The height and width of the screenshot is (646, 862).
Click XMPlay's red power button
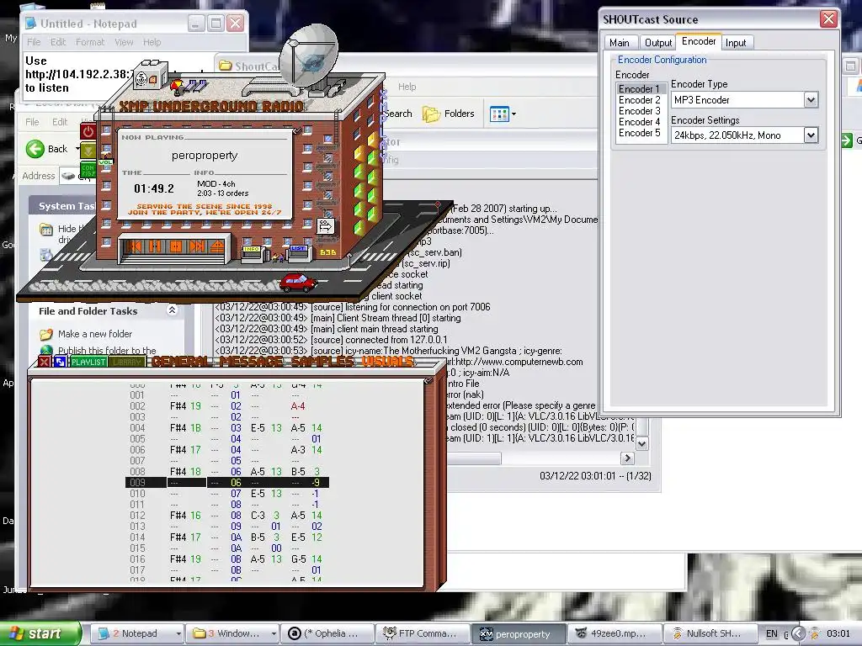(x=88, y=132)
